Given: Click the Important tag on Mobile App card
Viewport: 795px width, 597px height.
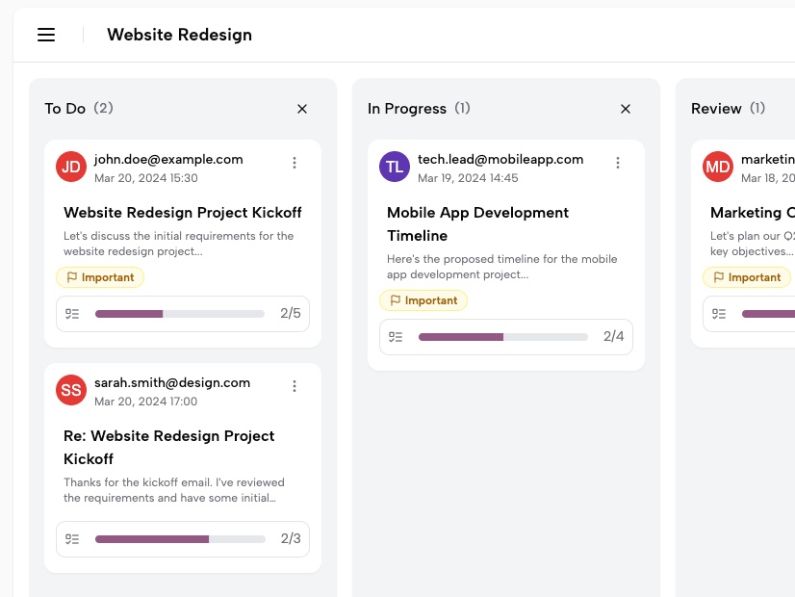Looking at the screenshot, I should click(x=423, y=300).
